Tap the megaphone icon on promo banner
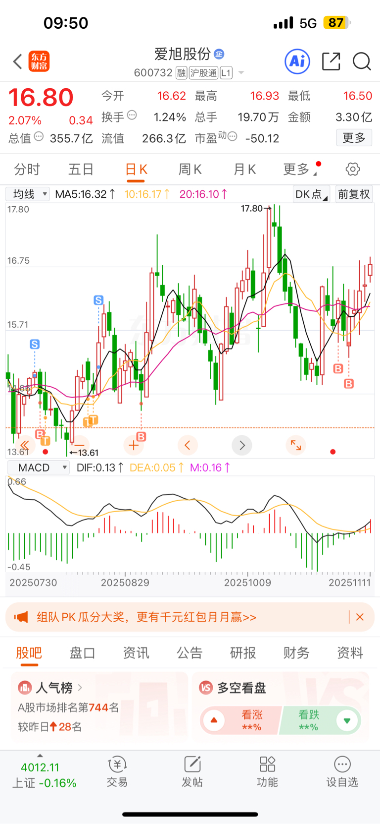The width and height of the screenshot is (380, 824). [21, 617]
